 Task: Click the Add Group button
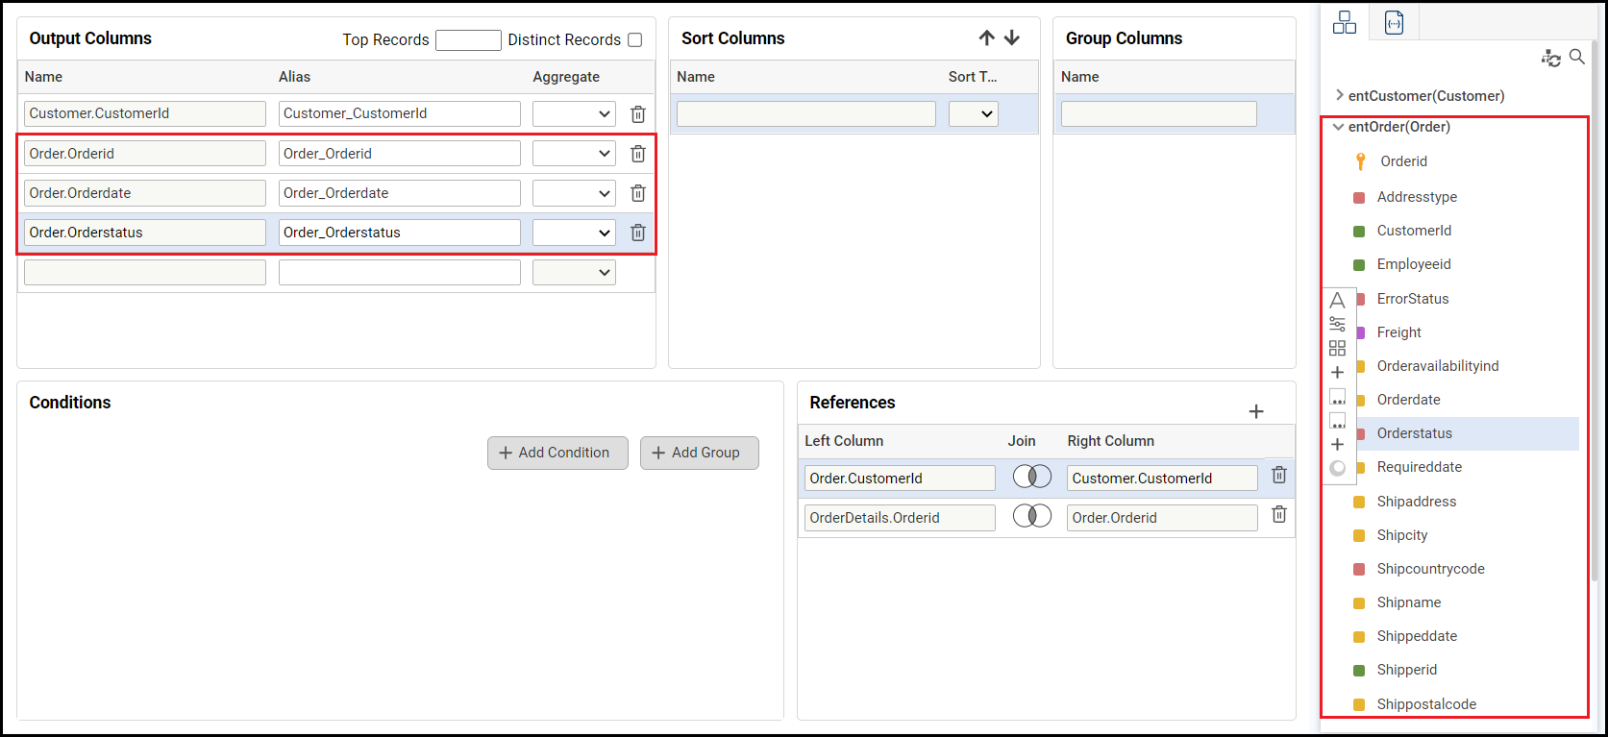pos(699,453)
